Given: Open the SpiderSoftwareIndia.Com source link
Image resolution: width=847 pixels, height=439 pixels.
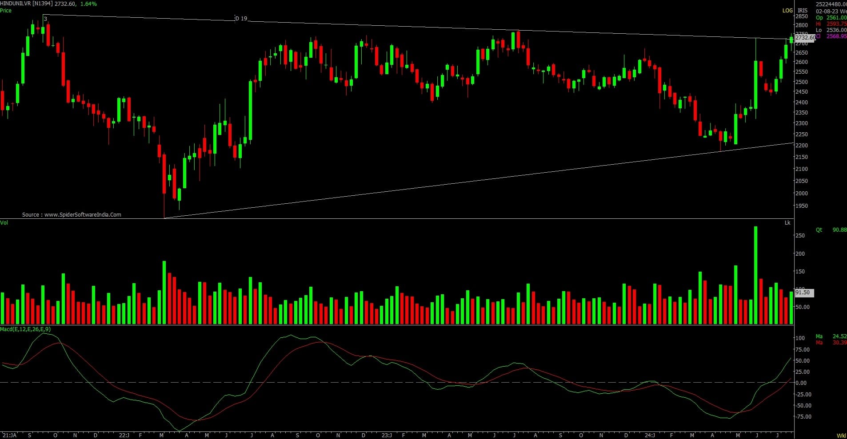Looking at the screenshot, I should coord(83,215).
